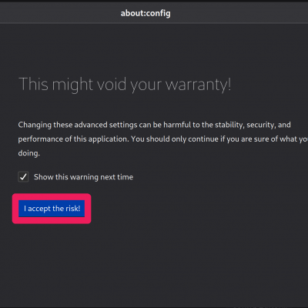The width and height of the screenshot is (308, 308).
Task: Click the word "doing." ending the paragraph
Action: coord(28,153)
